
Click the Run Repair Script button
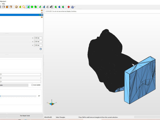click(x=25, y=116)
